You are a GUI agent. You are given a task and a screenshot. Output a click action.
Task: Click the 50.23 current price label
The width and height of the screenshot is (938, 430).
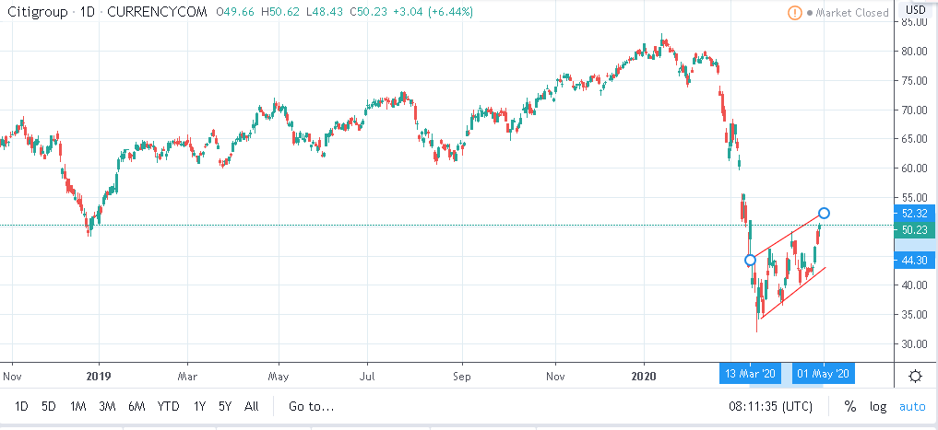[x=915, y=230]
